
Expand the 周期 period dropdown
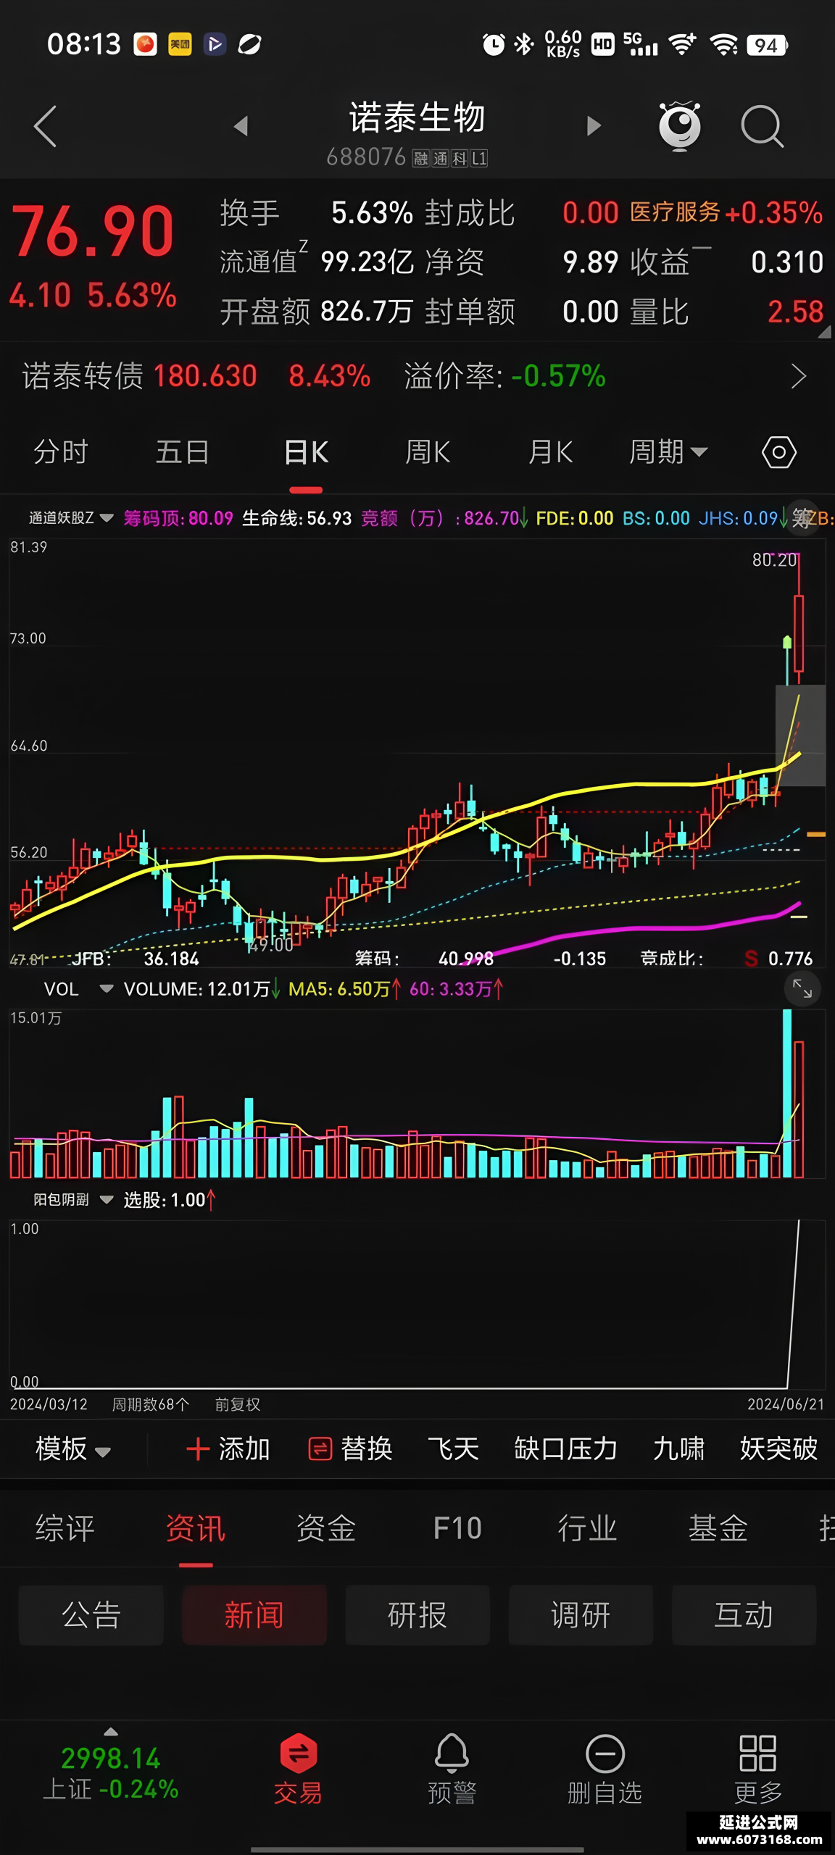pyautogui.click(x=668, y=452)
